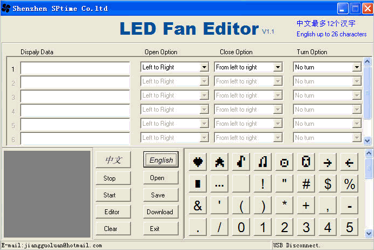Viewport: 374px width, 250px height.
Task: Insert the ampersand character
Action: [x=198, y=206]
